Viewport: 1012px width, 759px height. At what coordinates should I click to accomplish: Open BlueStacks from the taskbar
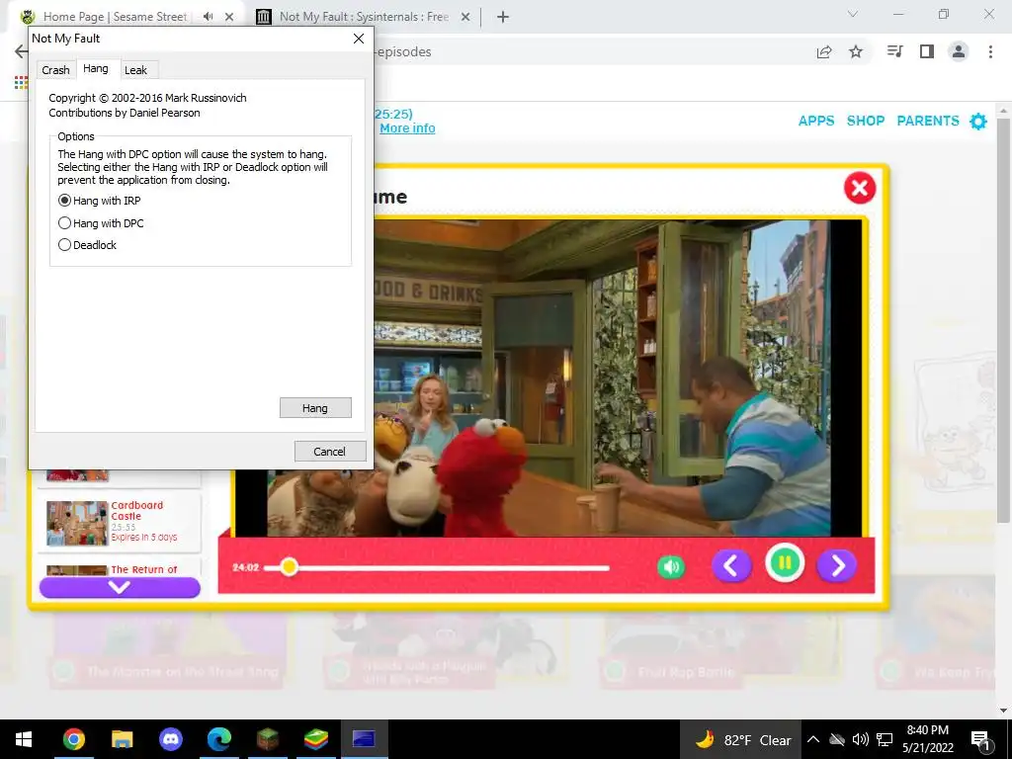click(315, 739)
